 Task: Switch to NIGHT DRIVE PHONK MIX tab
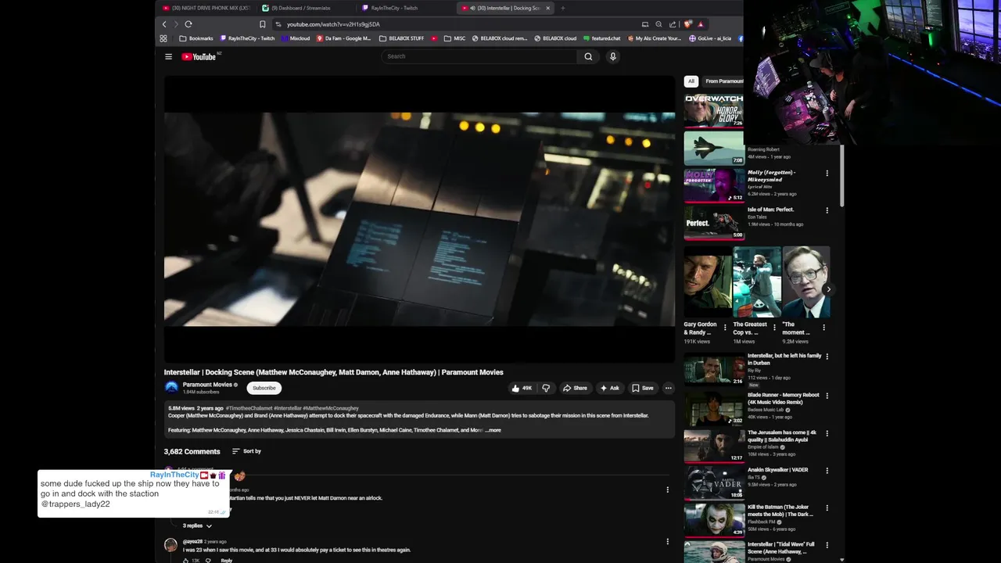click(x=206, y=8)
